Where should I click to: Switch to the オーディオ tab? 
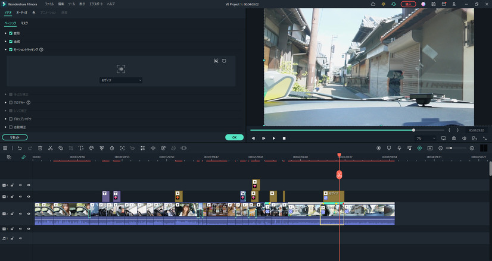click(21, 13)
